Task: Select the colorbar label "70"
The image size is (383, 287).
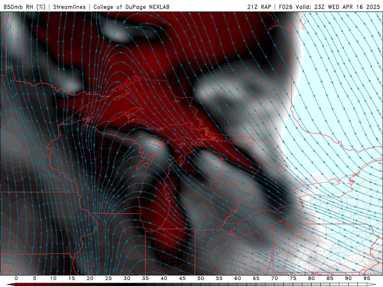Action: (x=274, y=278)
